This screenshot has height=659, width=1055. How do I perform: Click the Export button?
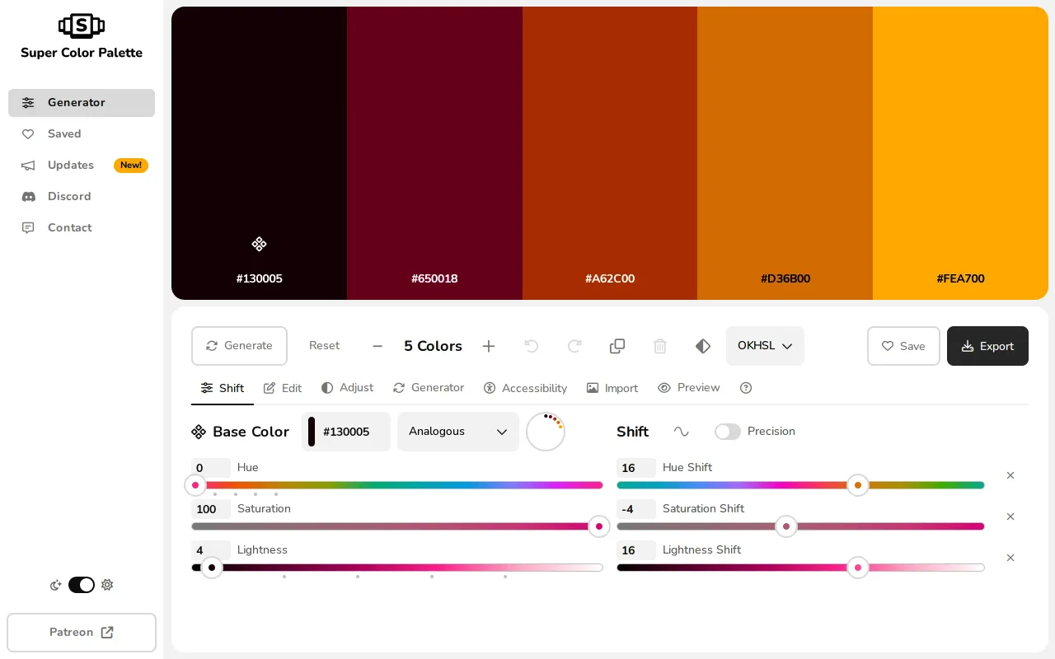(x=987, y=346)
